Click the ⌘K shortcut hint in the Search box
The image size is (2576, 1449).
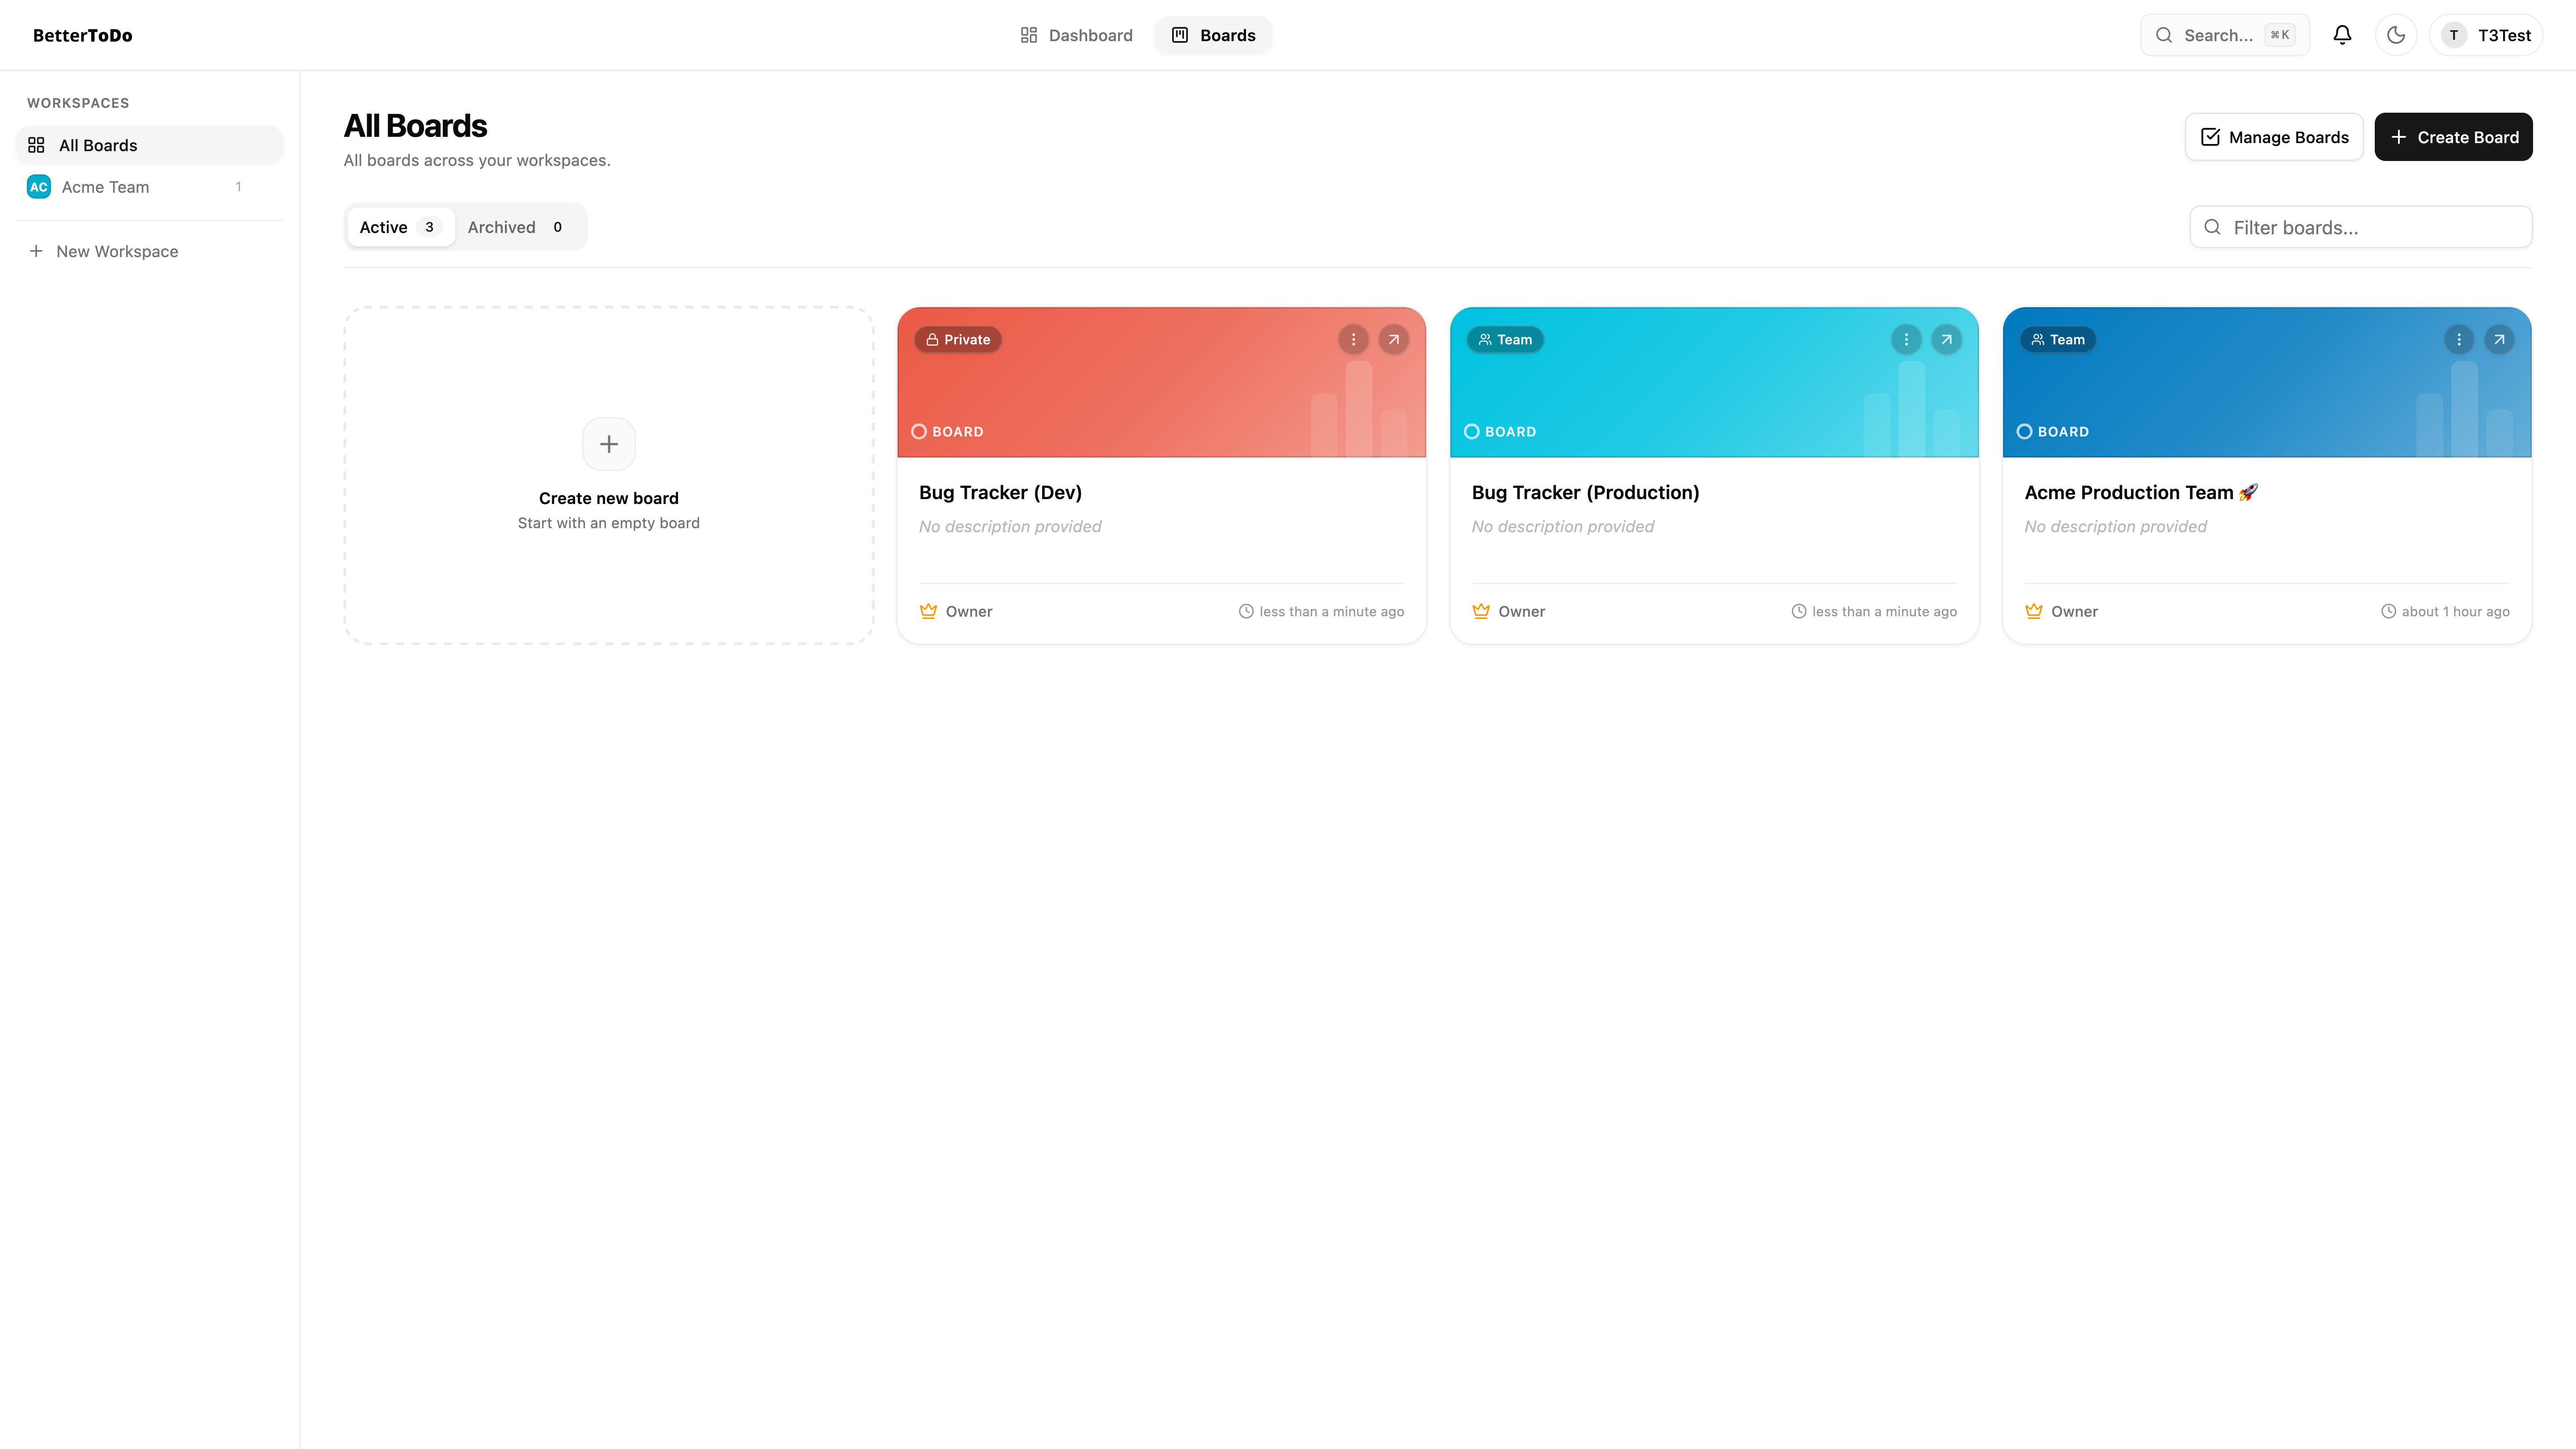click(x=2280, y=35)
